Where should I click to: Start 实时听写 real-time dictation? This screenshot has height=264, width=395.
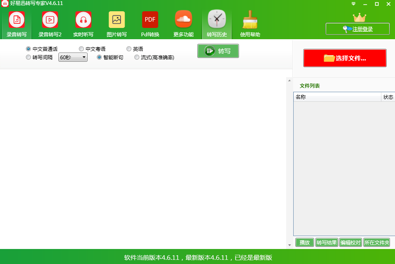(x=83, y=23)
